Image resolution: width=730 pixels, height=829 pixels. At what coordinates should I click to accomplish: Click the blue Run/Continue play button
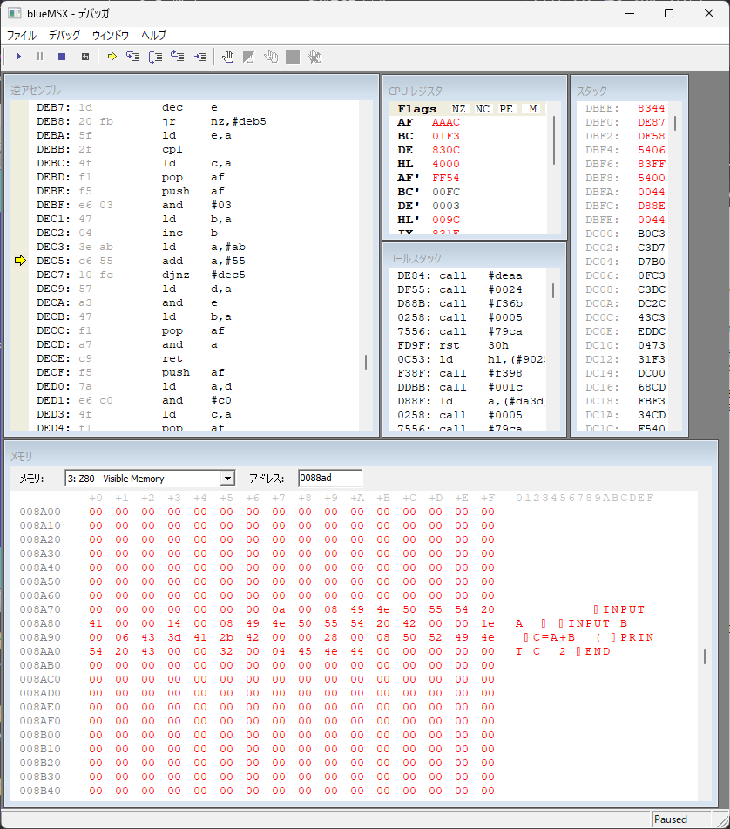[x=18, y=57]
